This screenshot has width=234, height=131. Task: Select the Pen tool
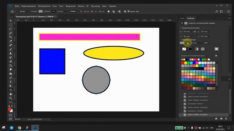[11, 78]
